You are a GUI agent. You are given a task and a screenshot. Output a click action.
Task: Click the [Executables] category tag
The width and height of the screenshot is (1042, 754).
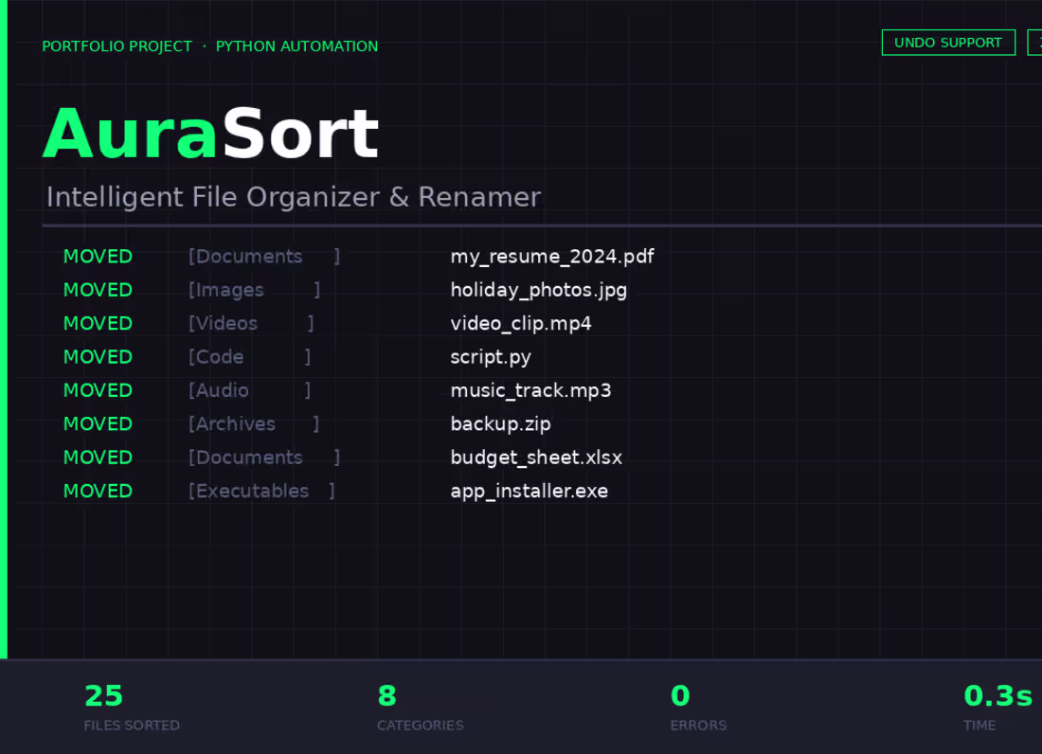[261, 491]
